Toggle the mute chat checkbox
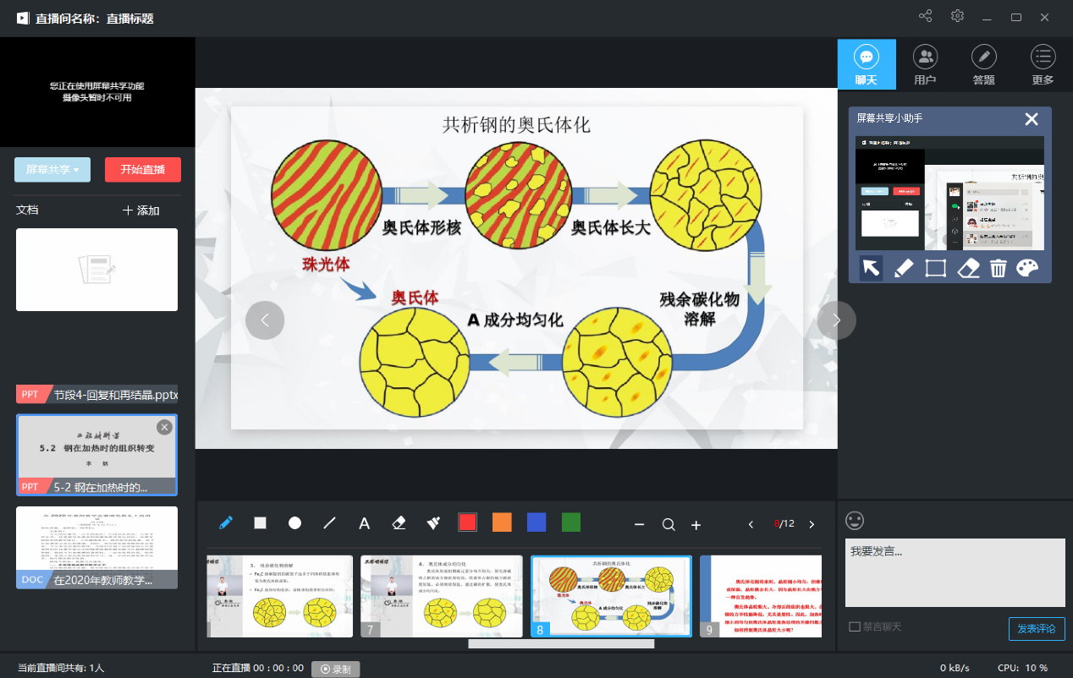This screenshot has width=1073, height=678. pyautogui.click(x=855, y=626)
